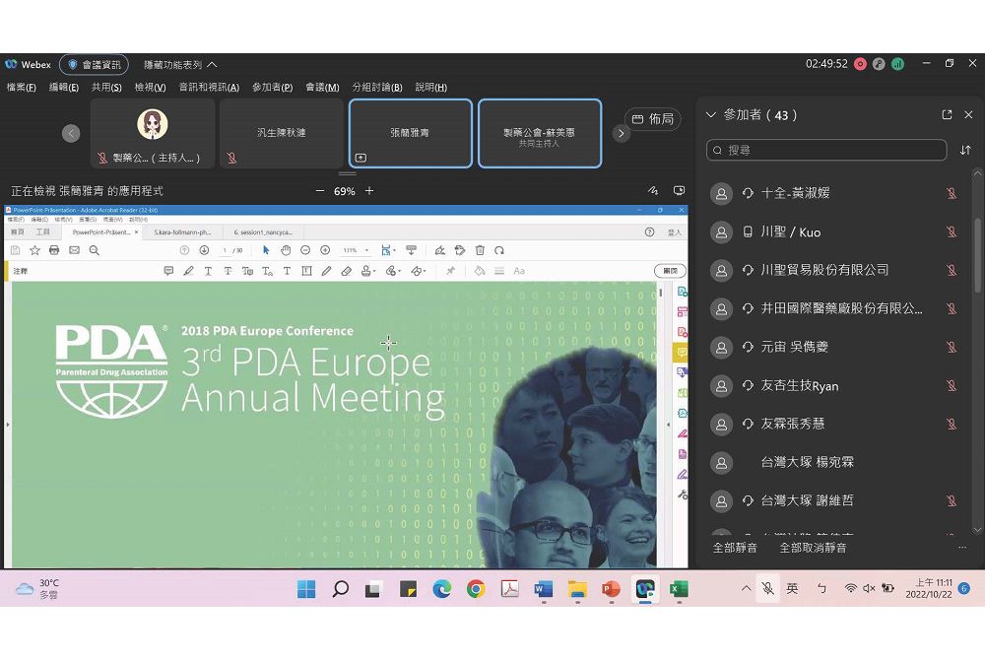Select the 汎生陳秋漣 video tile
Screen dimensions: 985x660
pos(281,133)
